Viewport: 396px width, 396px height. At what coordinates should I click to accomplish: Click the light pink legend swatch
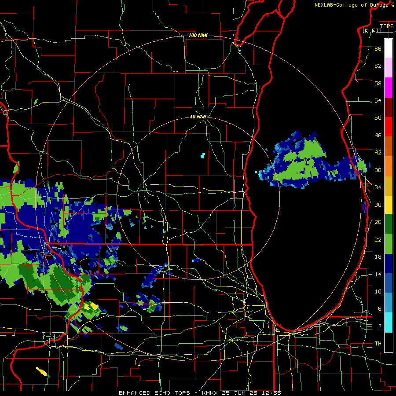tap(389, 67)
